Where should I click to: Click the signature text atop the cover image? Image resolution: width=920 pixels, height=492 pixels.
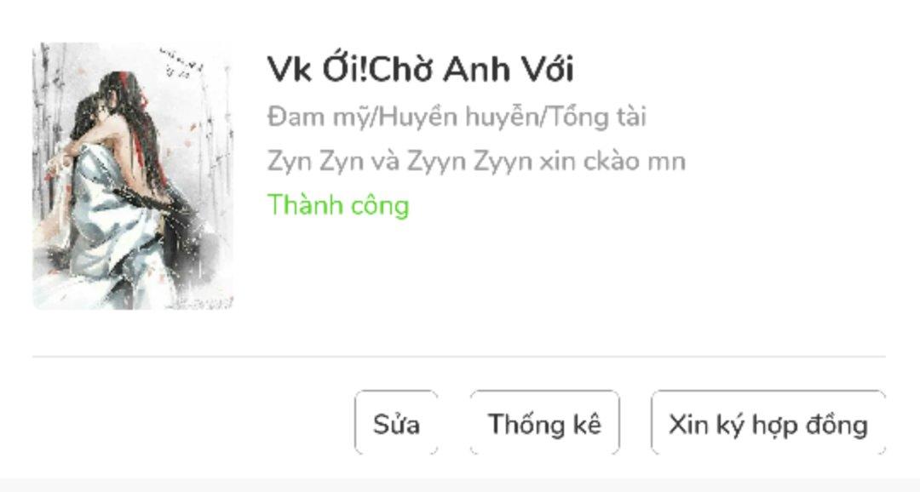coord(182,63)
